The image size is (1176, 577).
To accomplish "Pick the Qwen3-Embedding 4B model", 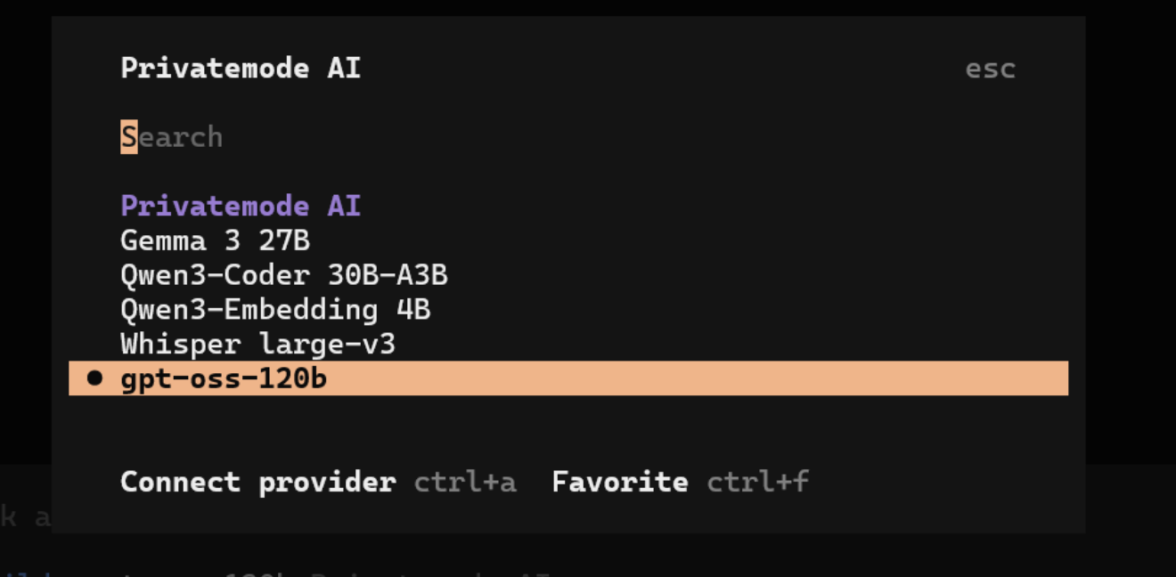I will [275, 310].
